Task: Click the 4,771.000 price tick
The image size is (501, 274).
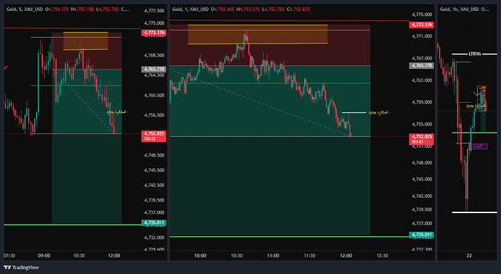Action: [422, 36]
